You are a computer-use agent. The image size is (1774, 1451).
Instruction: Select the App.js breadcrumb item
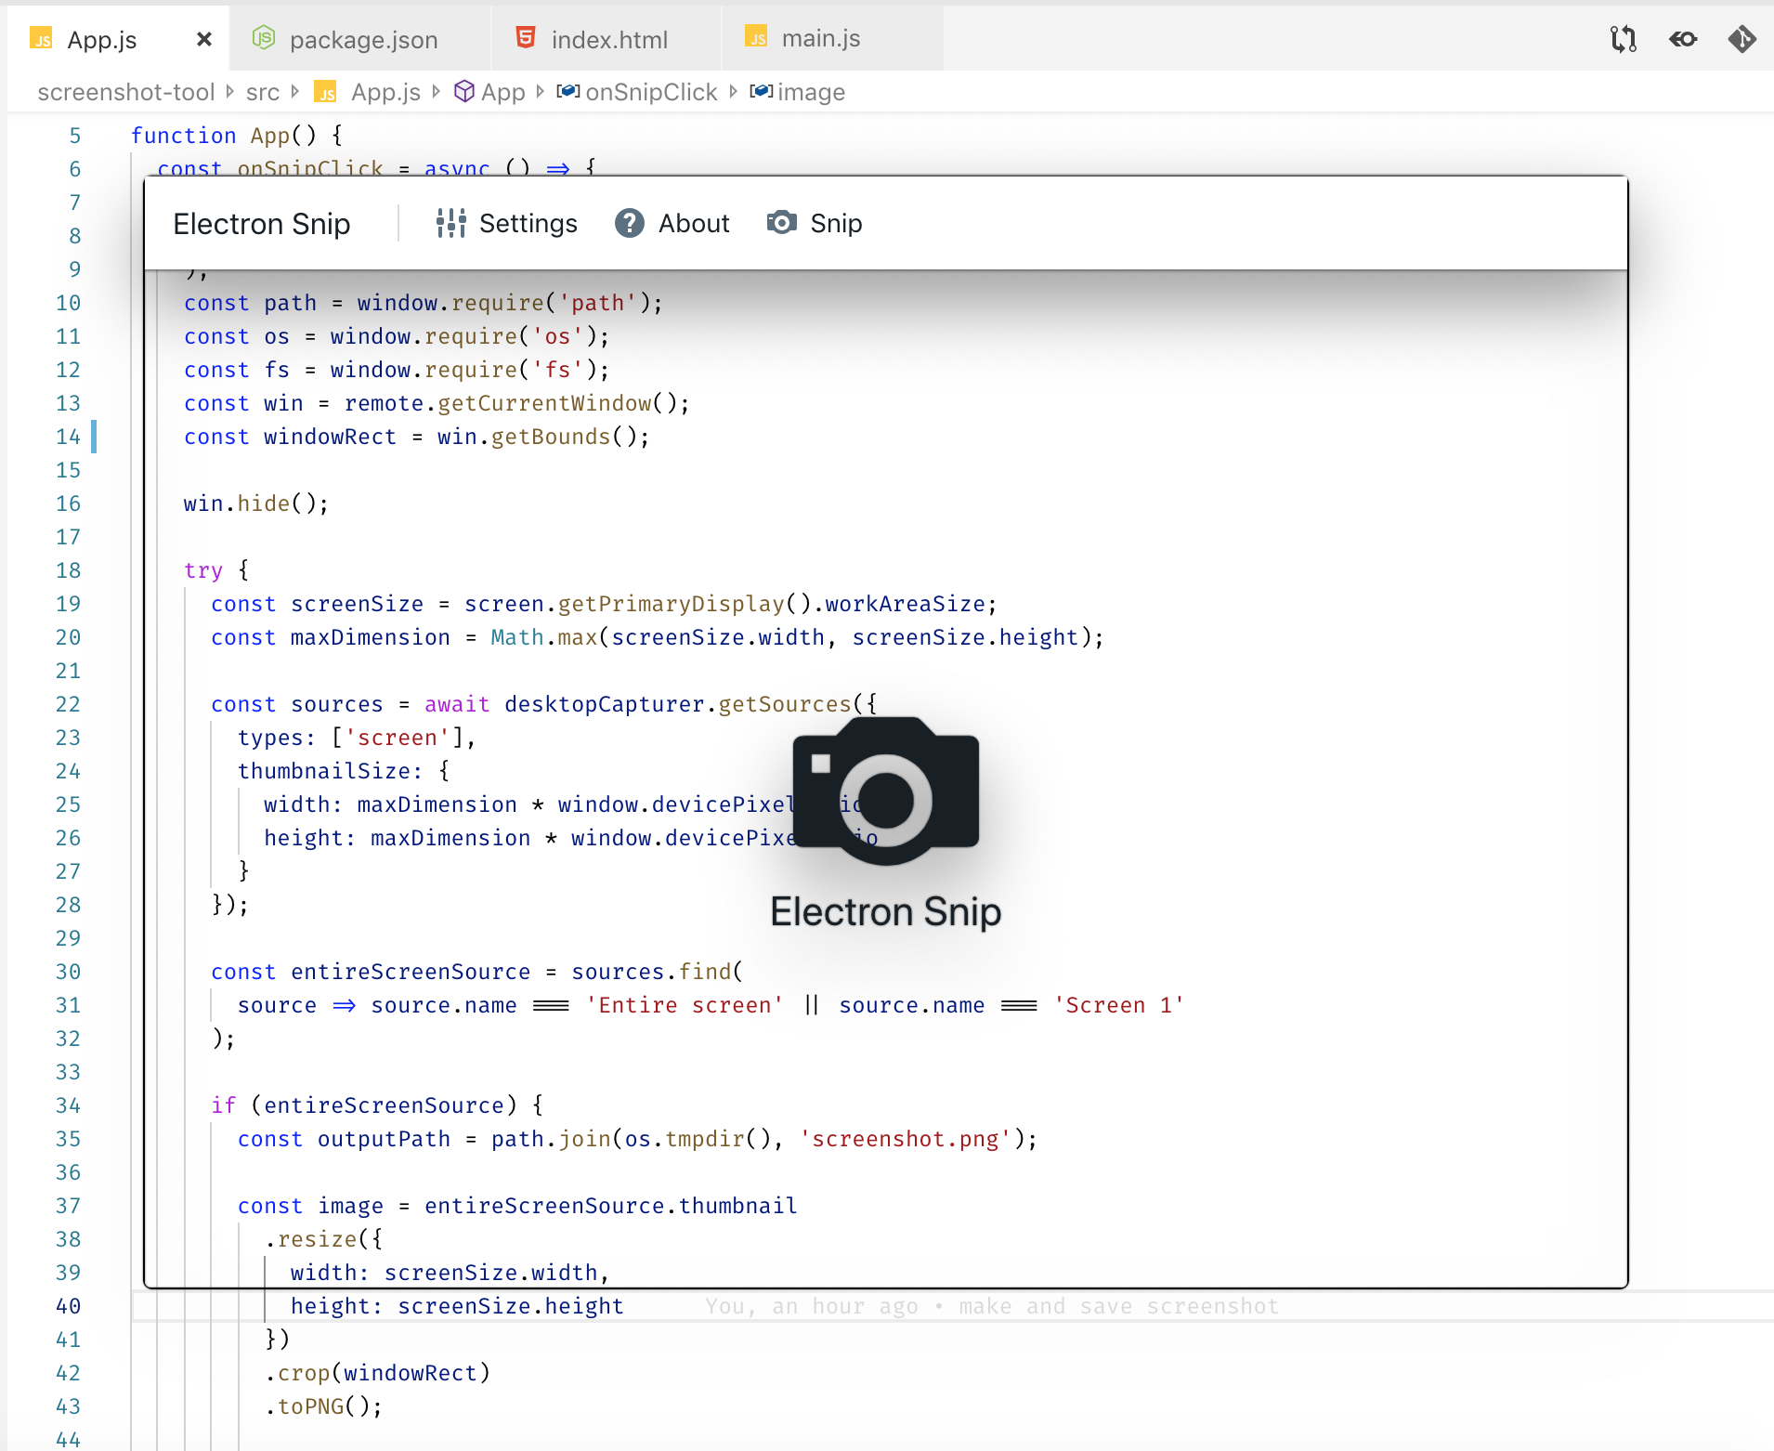(x=385, y=92)
